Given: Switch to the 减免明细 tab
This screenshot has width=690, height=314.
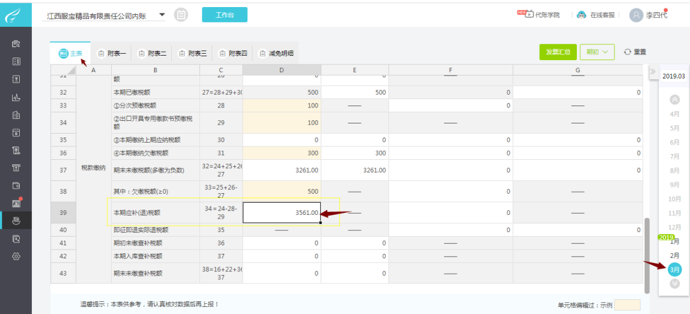Looking at the screenshot, I should pos(276,54).
